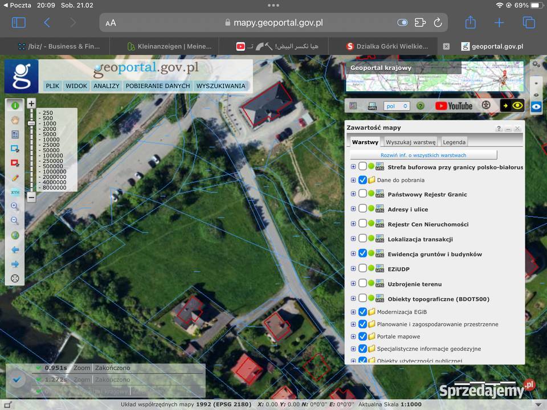547x410 pixels.
Task: Check the Uzbrojenie terenu layer
Action: [362, 284]
